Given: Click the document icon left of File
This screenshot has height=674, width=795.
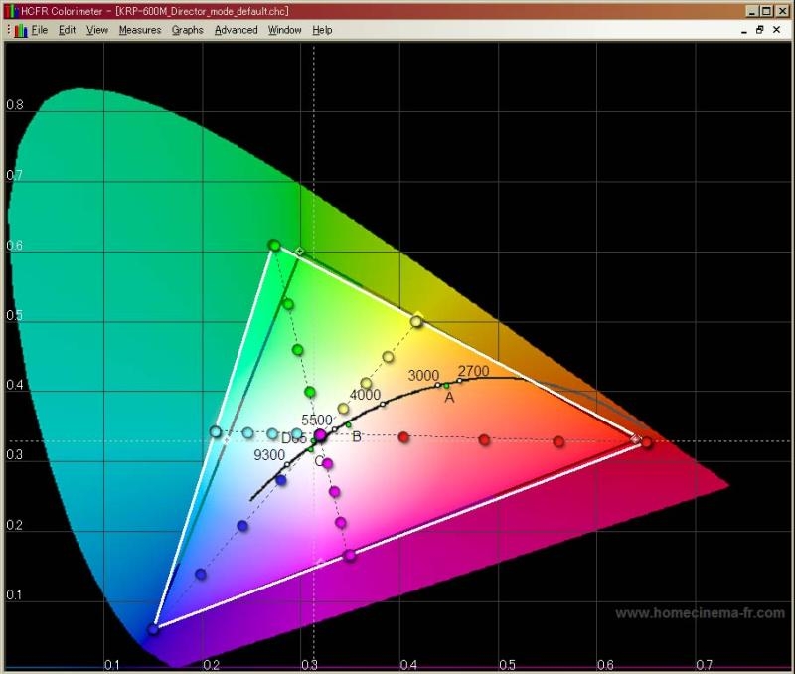Looking at the screenshot, I should 20,30.
